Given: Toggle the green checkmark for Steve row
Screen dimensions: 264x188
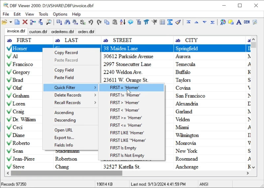Looking at the screenshot, I should 9,167.
